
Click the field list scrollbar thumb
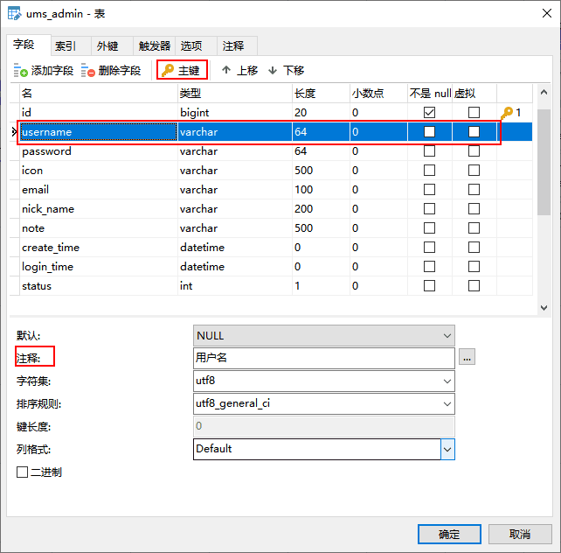click(x=544, y=162)
